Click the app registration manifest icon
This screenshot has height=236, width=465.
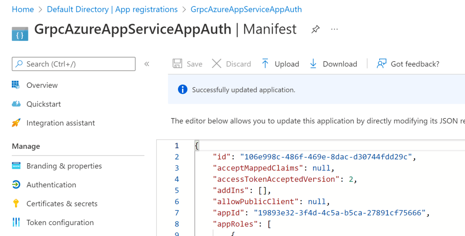20,33
